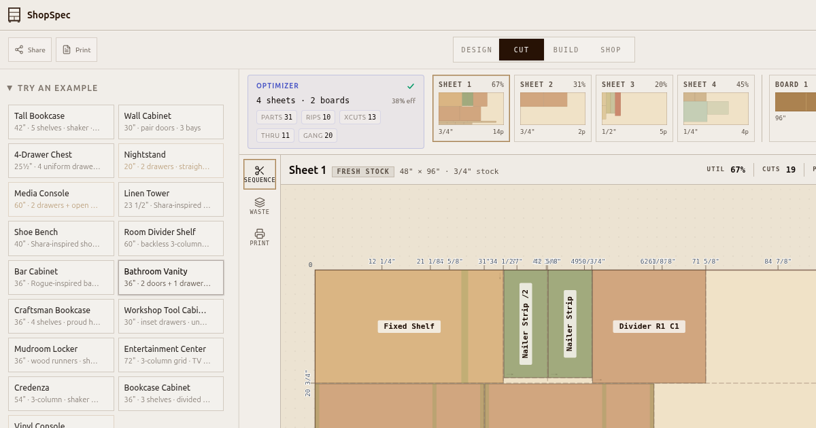Click the PARTS 31 chip
The width and height of the screenshot is (816, 428).
(277, 118)
